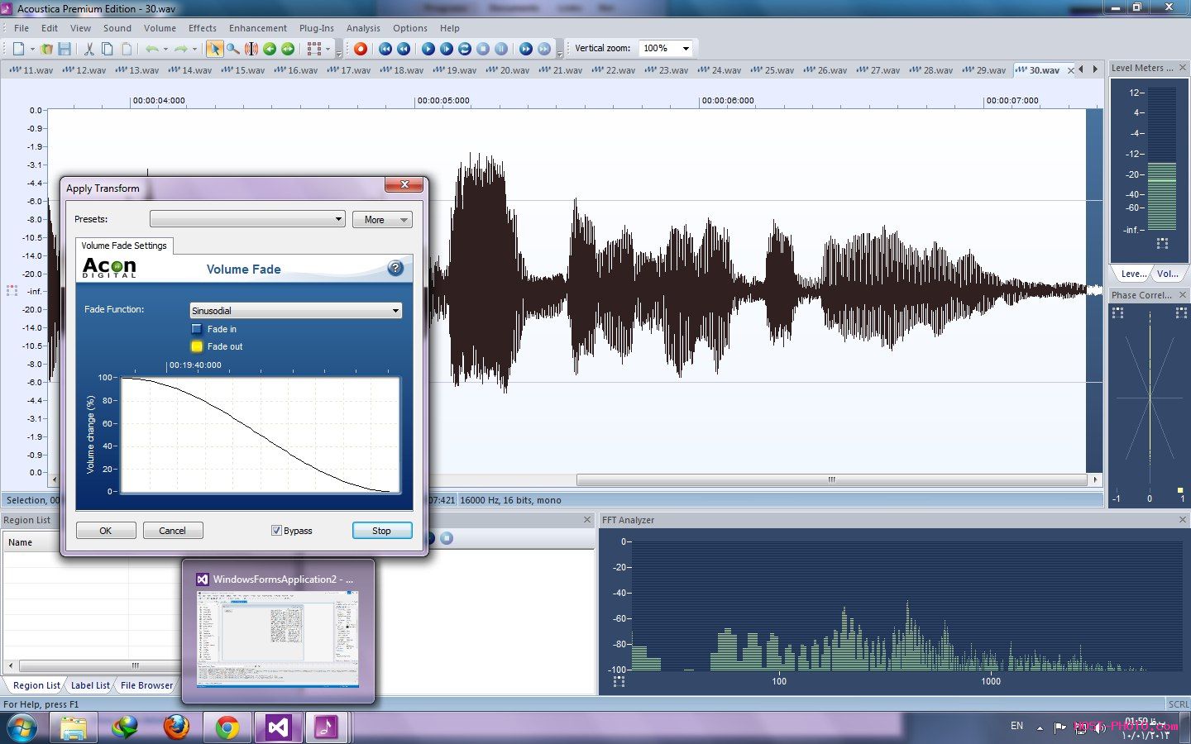Image resolution: width=1191 pixels, height=744 pixels.
Task: Click Cancel in Apply Transform dialog
Action: [172, 531]
